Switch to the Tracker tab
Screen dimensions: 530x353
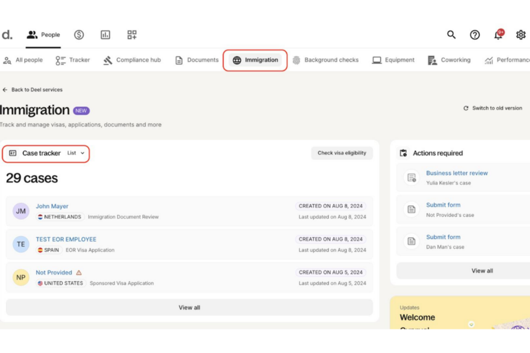(x=73, y=60)
